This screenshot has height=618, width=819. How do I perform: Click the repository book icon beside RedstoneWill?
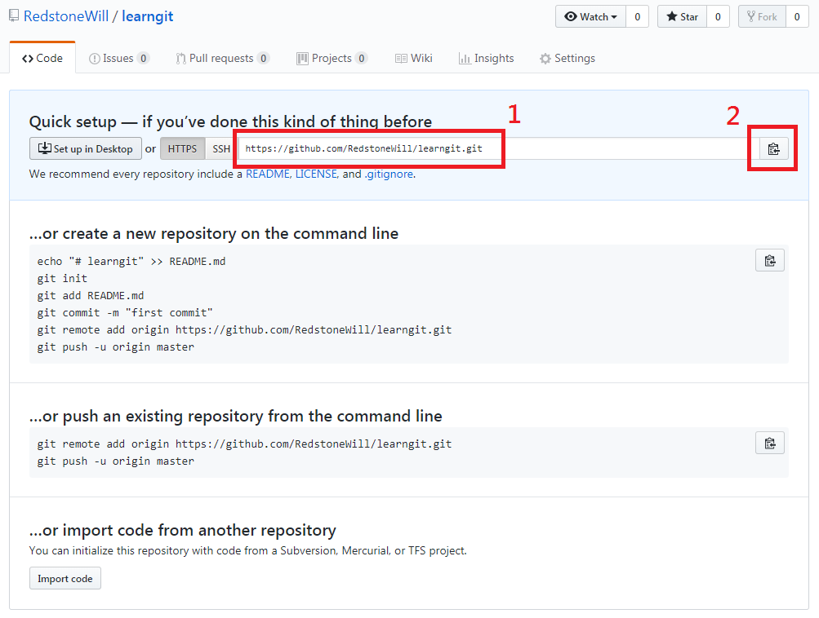(14, 16)
